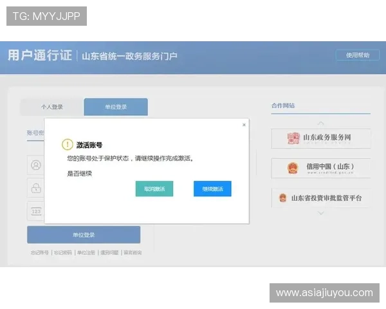Open the 忘记账号 link
Image resolution: width=386 pixels, height=309 pixels.
40,252
